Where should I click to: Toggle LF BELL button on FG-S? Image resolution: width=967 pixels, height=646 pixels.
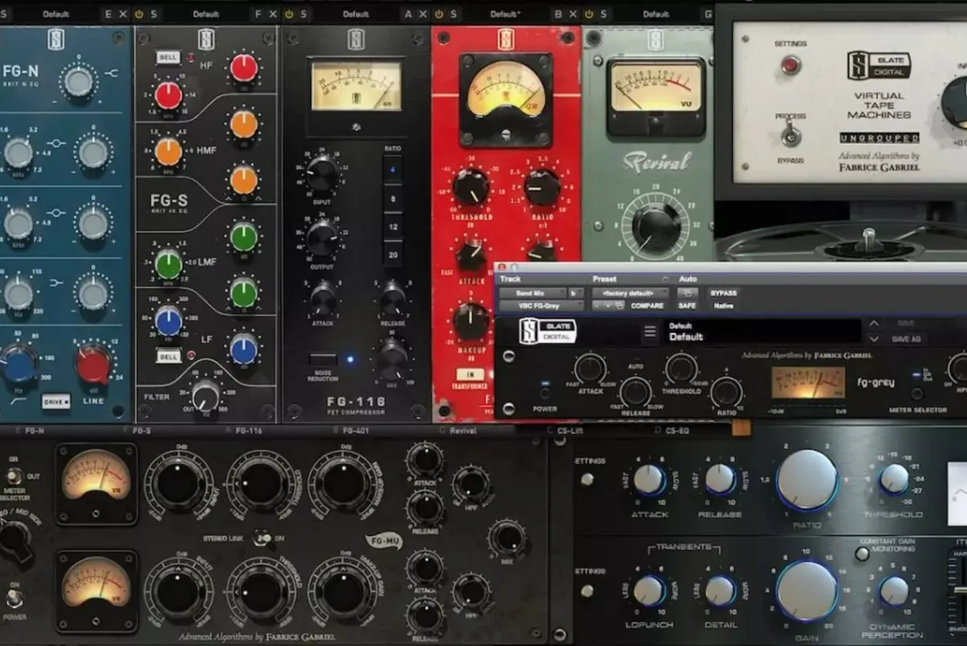click(168, 356)
